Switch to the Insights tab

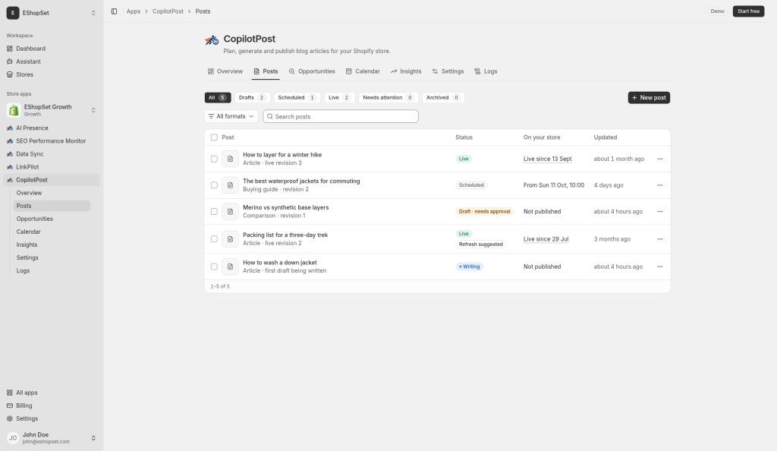(406, 71)
